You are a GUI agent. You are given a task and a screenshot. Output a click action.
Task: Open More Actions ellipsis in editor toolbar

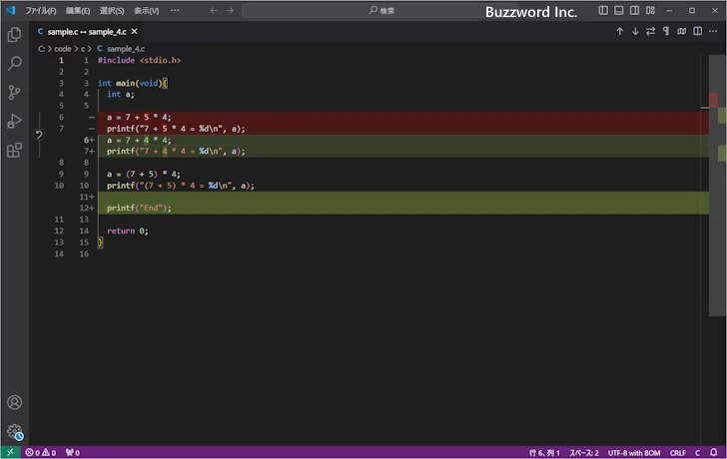point(713,32)
